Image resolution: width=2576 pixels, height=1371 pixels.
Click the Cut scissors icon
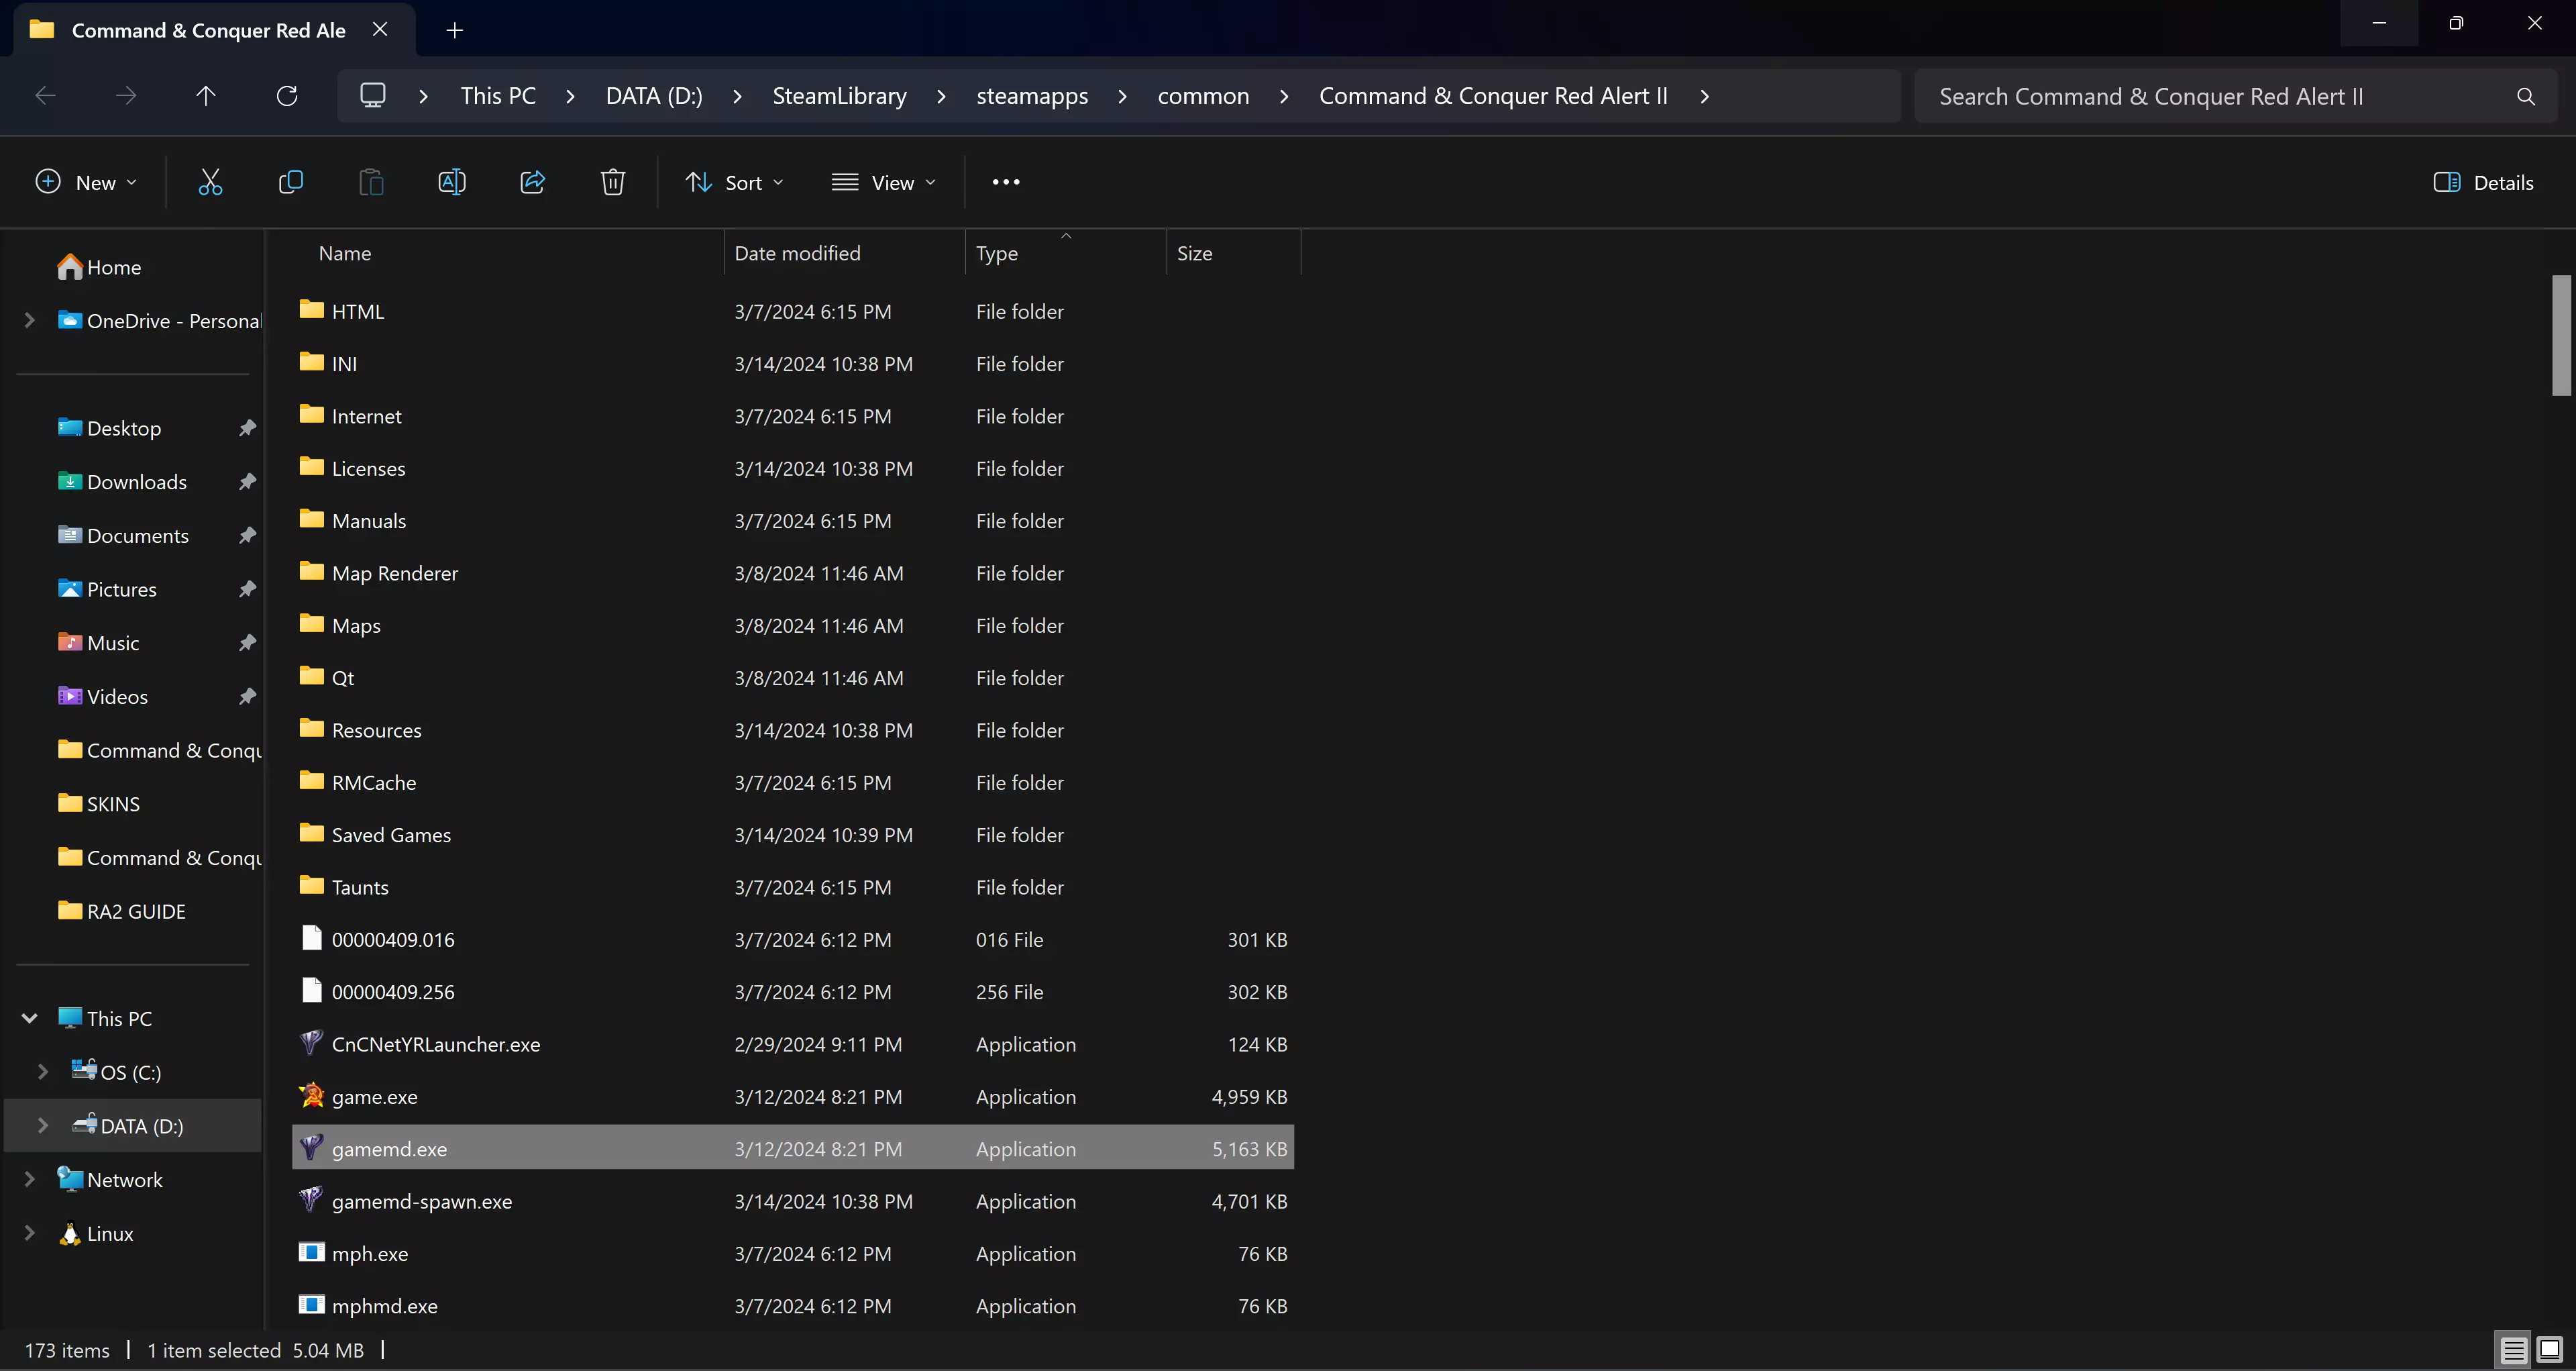point(210,182)
